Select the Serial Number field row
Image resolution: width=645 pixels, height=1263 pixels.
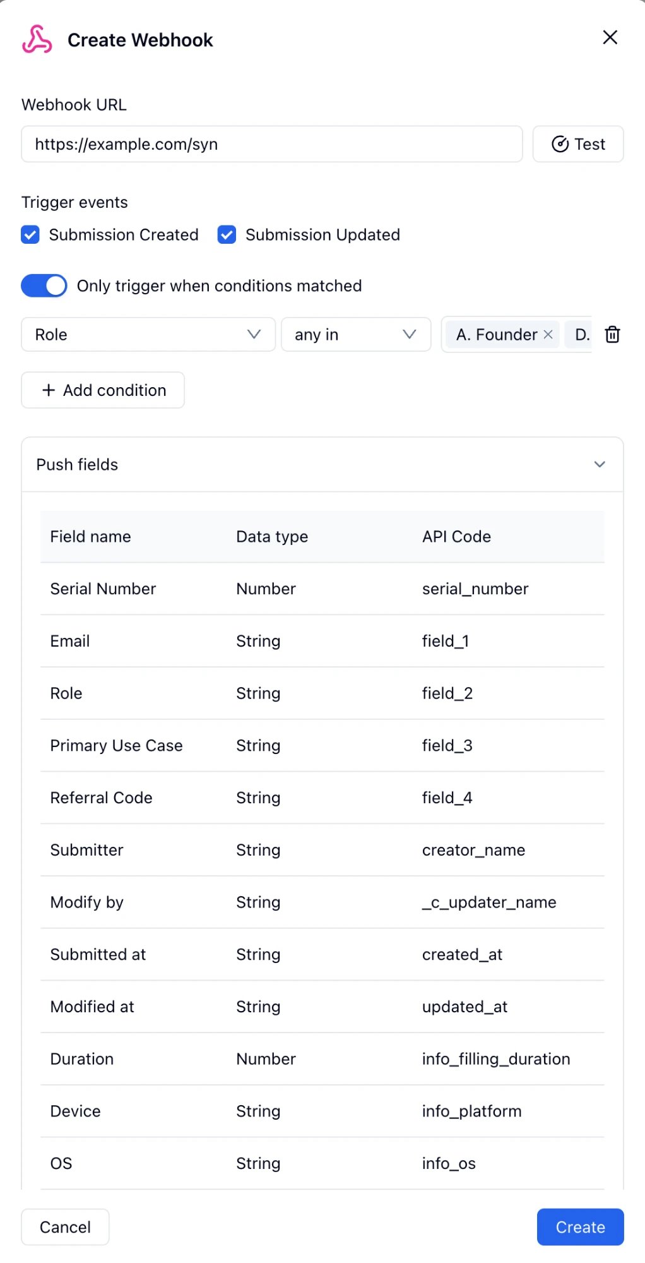[322, 589]
